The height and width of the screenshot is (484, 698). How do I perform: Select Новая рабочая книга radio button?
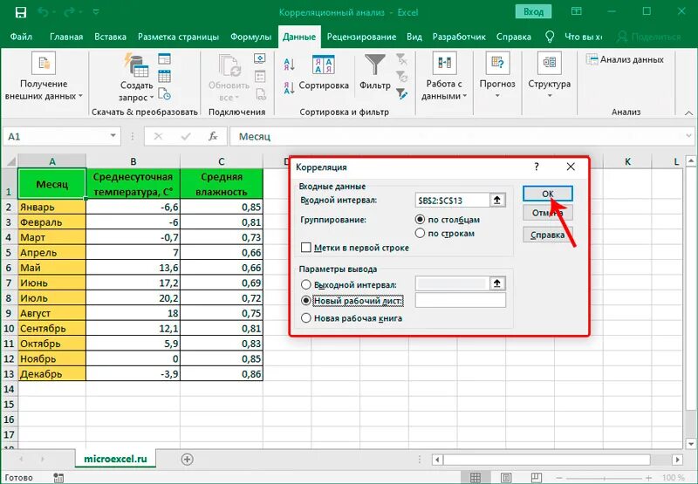tap(306, 318)
